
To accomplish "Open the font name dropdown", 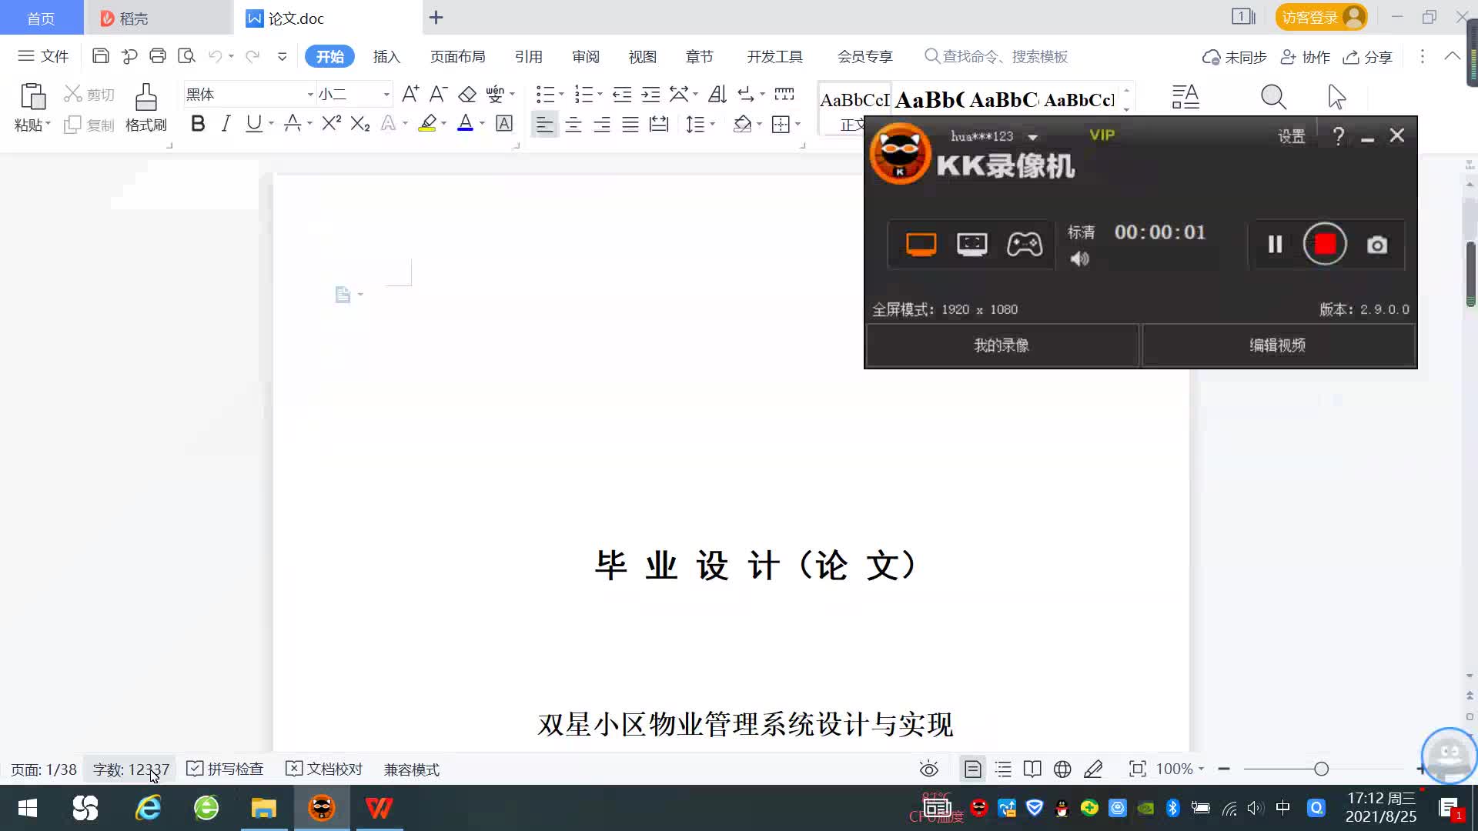I will pyautogui.click(x=310, y=95).
